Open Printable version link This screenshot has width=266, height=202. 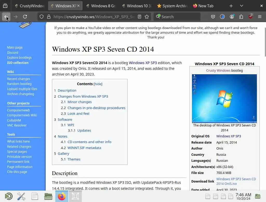click(19, 157)
